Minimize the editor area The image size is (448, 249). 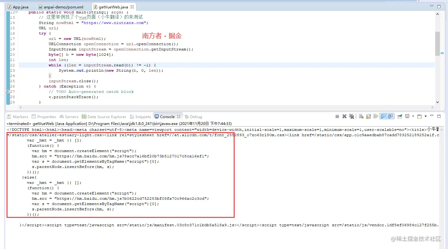pos(432,6)
